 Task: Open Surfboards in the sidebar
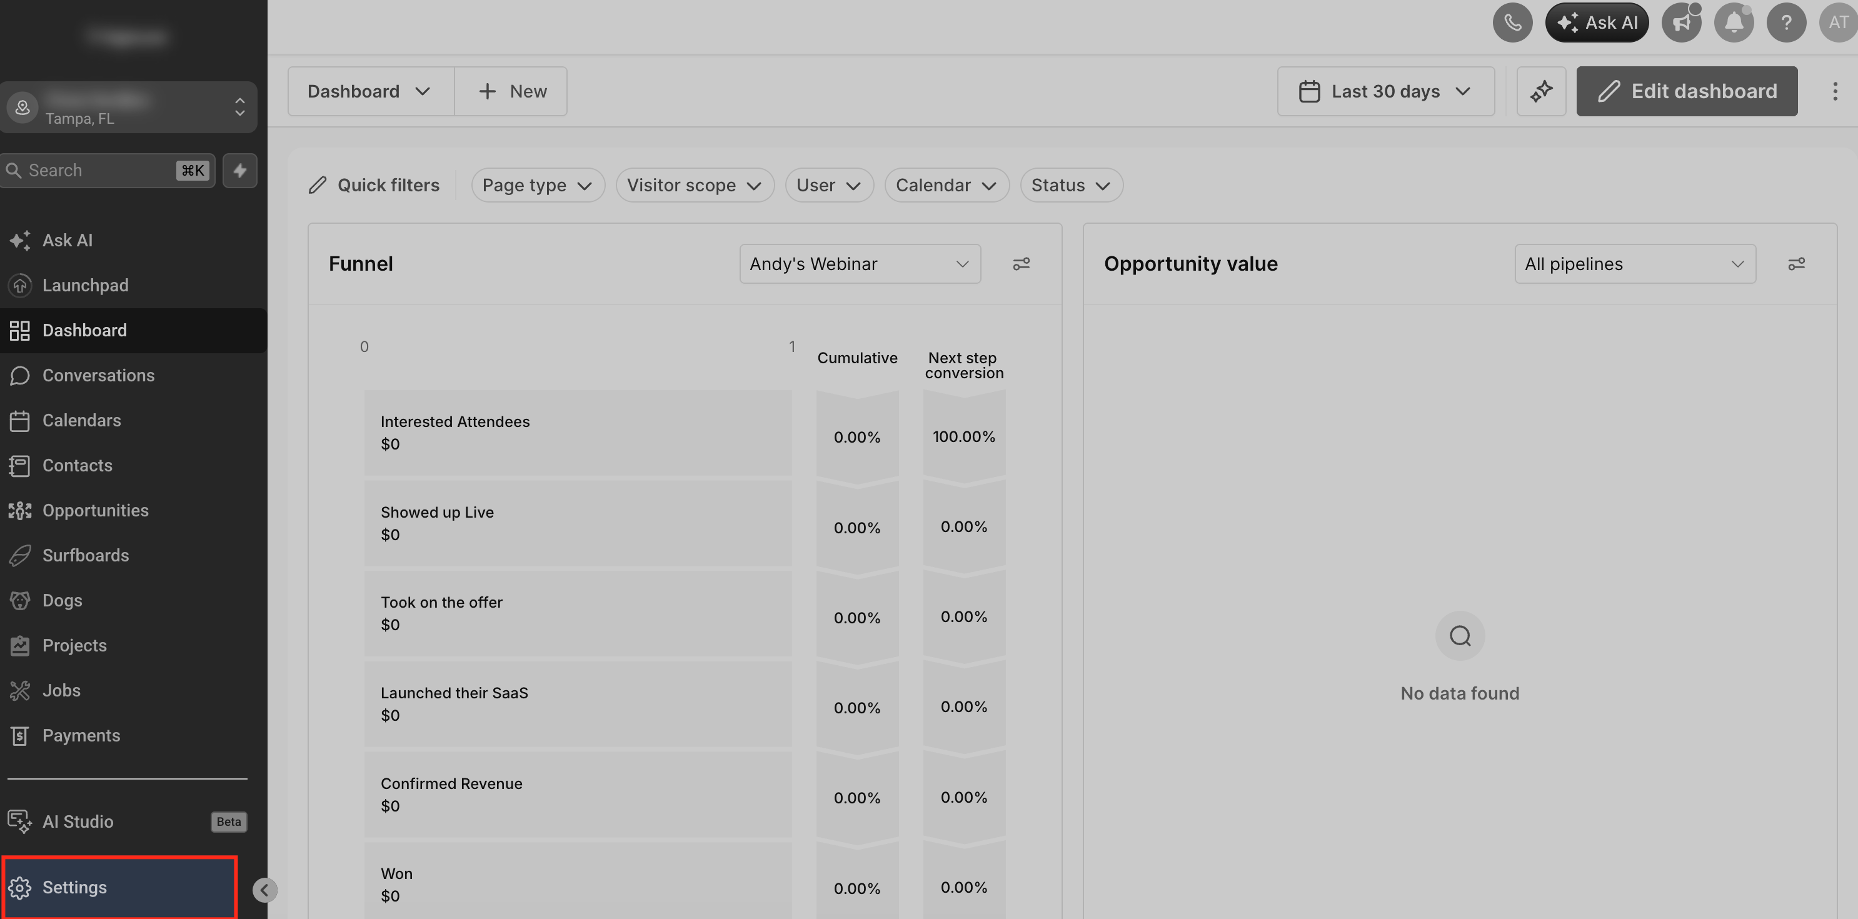133,555
